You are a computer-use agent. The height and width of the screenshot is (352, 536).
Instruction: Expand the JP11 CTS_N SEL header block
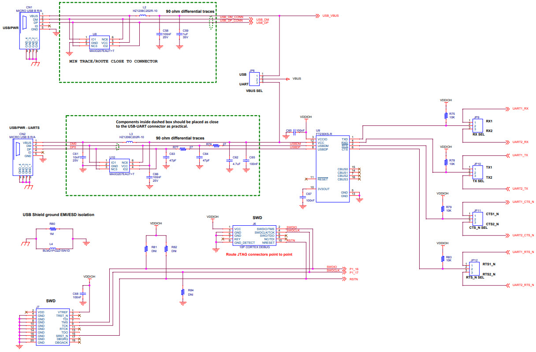tap(477, 218)
